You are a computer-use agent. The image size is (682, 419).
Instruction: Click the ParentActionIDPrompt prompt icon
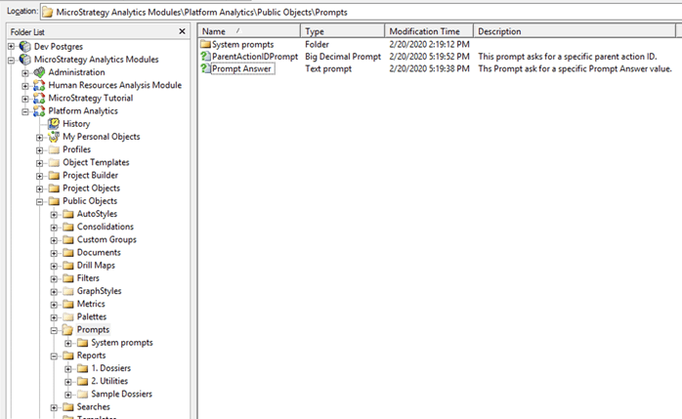[x=205, y=57]
